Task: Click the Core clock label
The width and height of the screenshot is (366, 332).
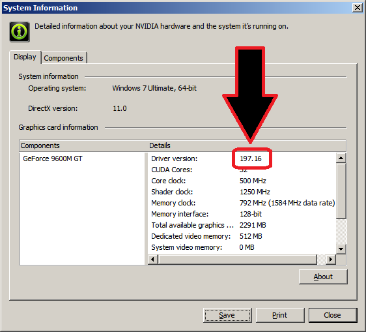Action: (169, 181)
